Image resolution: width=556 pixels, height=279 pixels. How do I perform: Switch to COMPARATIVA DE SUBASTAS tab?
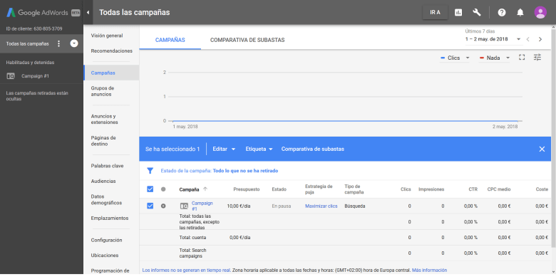[247, 40]
